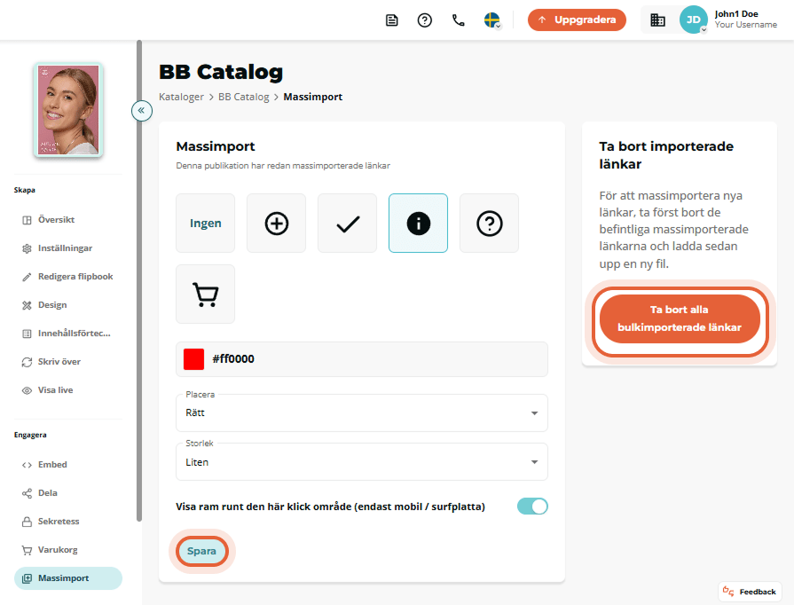Open the Swedish flag language selector
Screen dimensions: 794x605
click(492, 20)
